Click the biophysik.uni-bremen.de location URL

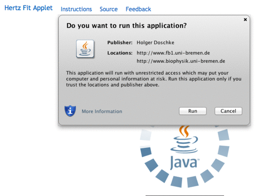(x=181, y=61)
